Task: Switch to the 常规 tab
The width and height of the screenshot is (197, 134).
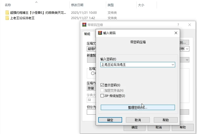Action: click(87, 34)
